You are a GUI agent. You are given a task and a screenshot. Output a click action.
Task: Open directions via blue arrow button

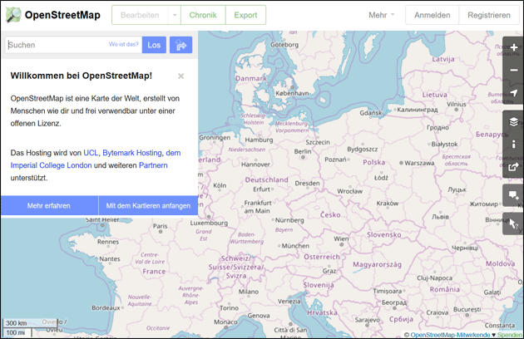(180, 45)
